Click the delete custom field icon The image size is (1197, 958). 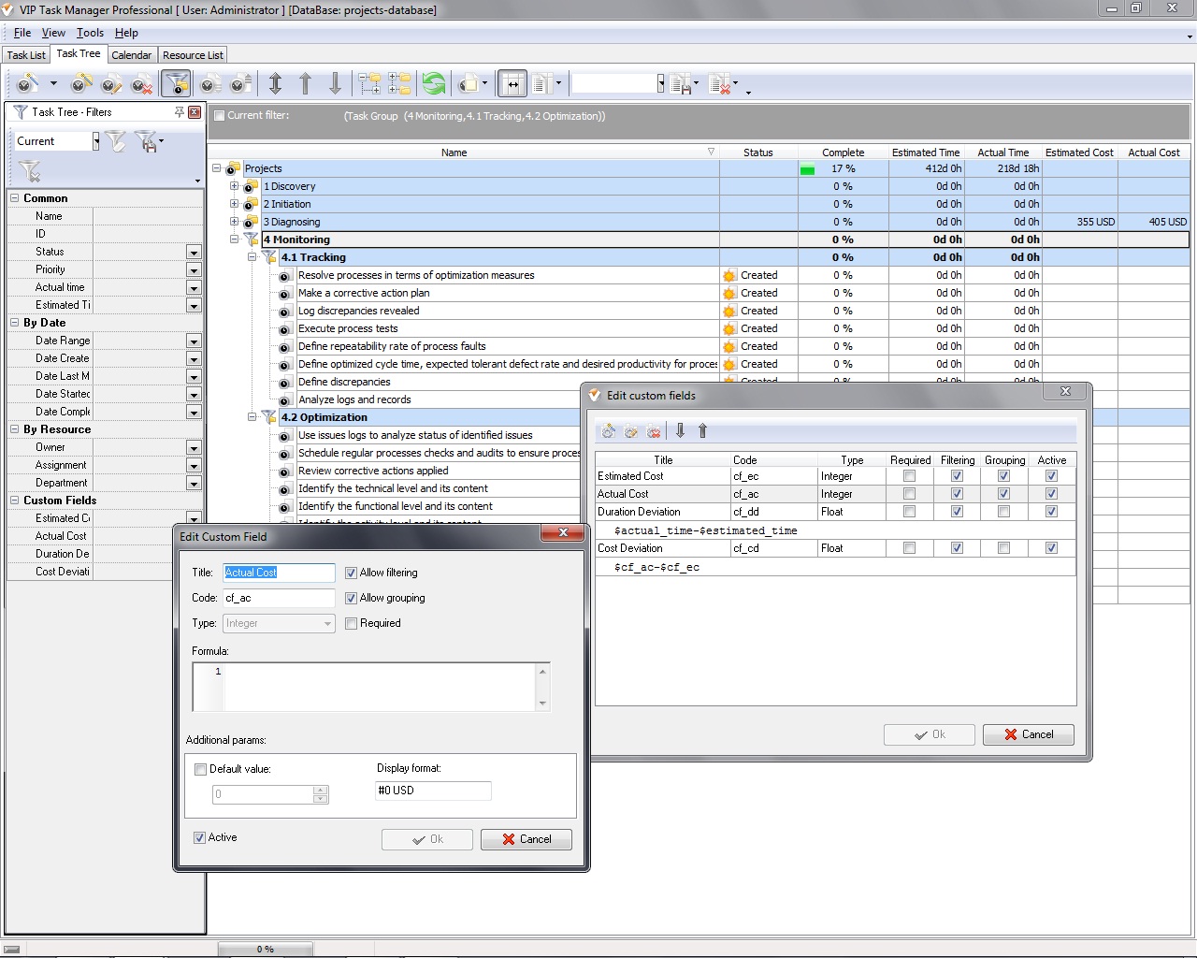point(654,431)
